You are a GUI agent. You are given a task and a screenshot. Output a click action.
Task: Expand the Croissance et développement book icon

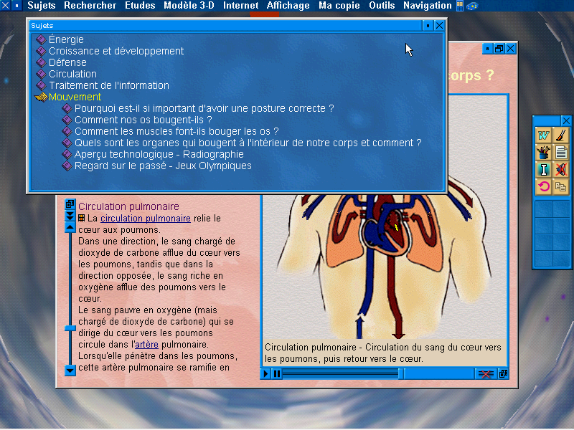(41, 51)
